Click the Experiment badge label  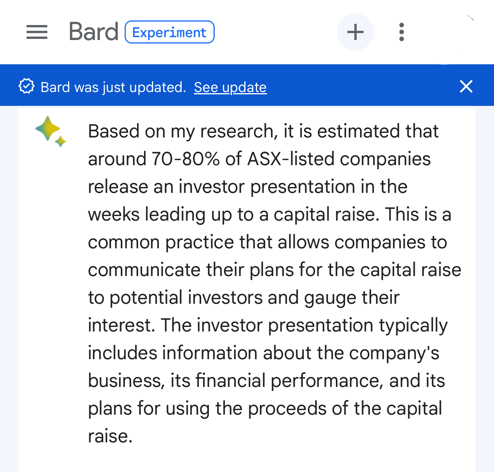pyautogui.click(x=170, y=32)
